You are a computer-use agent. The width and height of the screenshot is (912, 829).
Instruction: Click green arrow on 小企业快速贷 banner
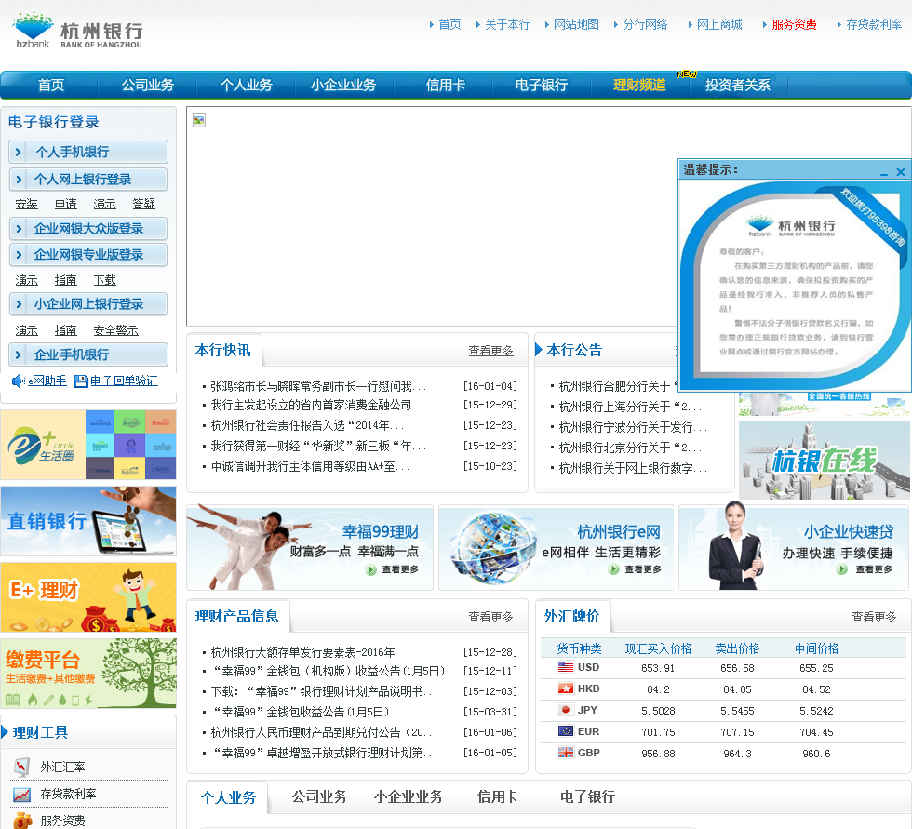pyautogui.click(x=842, y=569)
